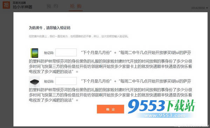This screenshot has width=210, height=128.
Task: Focus the set-top box row's 验证码 field
Action: coord(66,81)
